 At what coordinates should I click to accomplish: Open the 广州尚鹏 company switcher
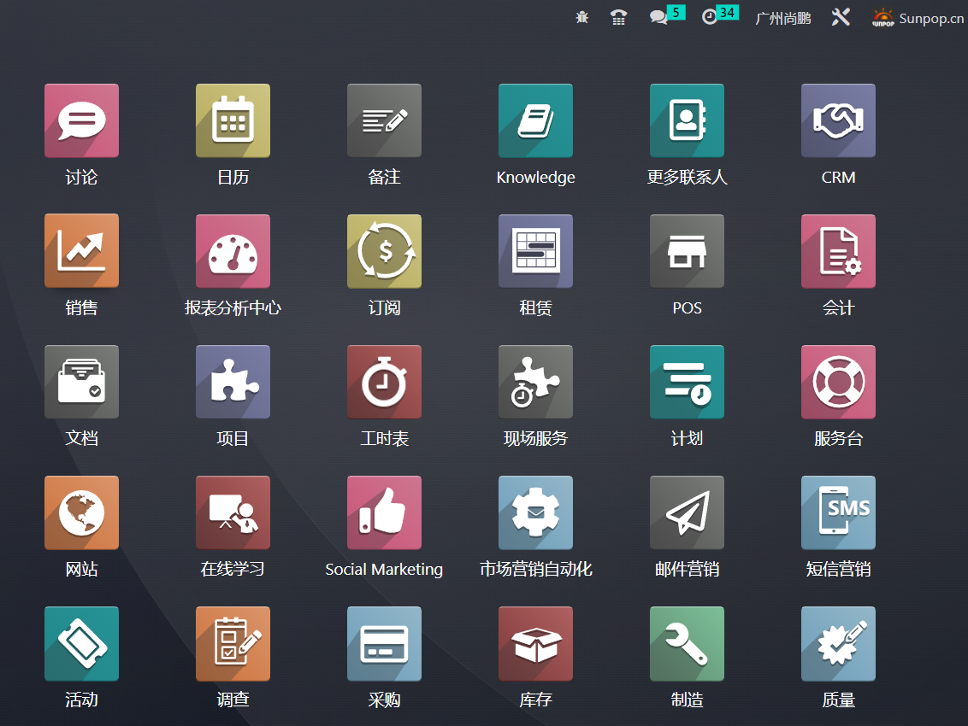(783, 18)
